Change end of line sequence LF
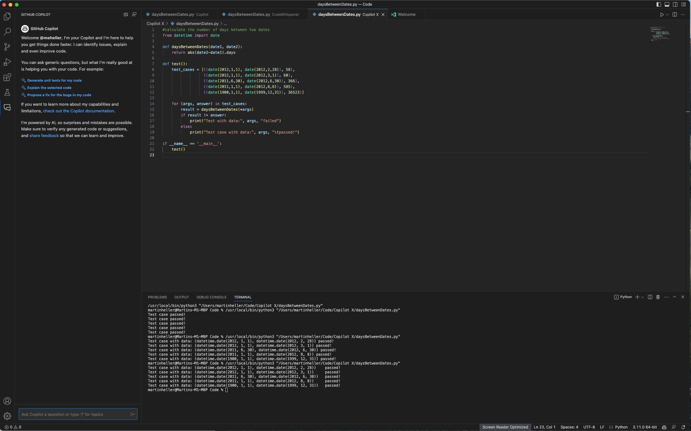691x431 pixels. click(602, 427)
